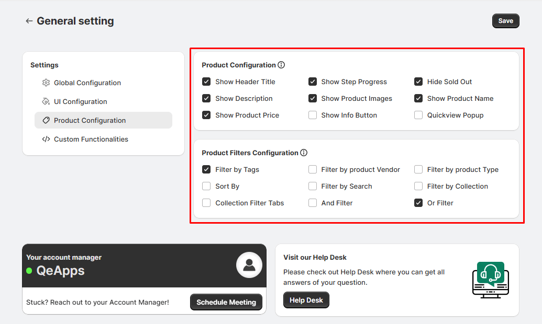Click the back arrow beside General setting
This screenshot has height=324, width=542.
[x=29, y=21]
